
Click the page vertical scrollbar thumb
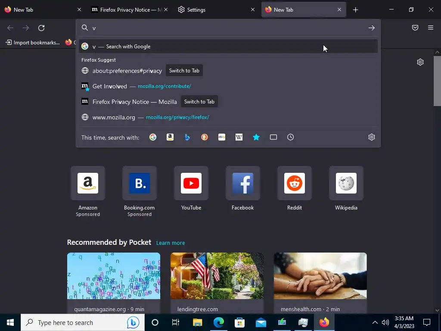(x=437, y=81)
